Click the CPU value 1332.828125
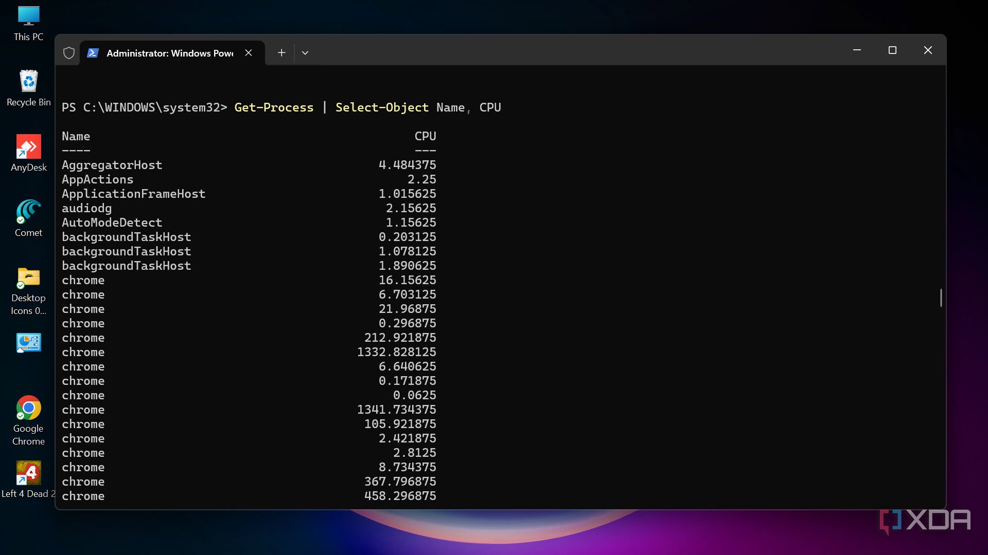This screenshot has height=555, width=988. (396, 352)
